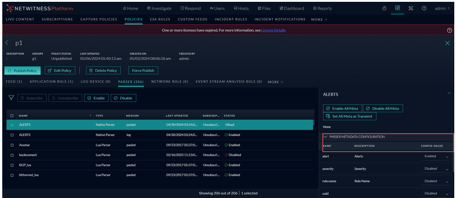457x198 pixels.
Task: Collapse Parser Metadata Configuration section
Action: 326,137
